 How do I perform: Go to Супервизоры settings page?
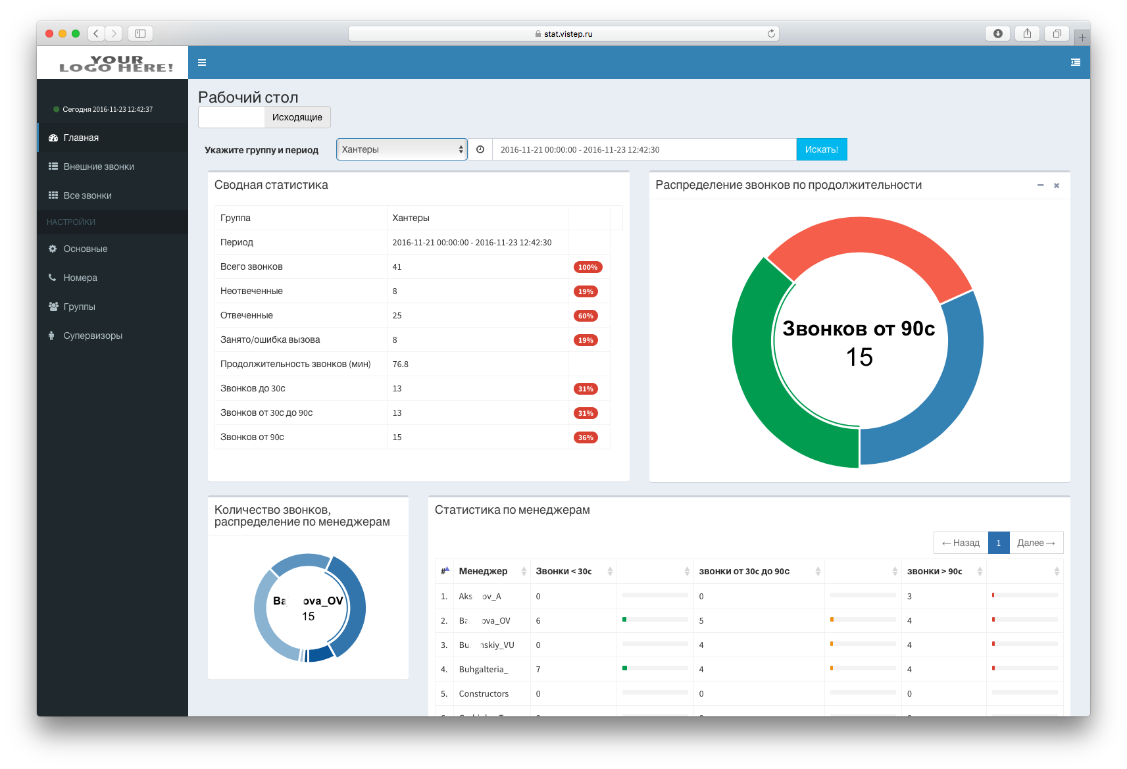93,335
